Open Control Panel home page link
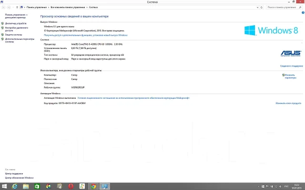 point(16,16)
